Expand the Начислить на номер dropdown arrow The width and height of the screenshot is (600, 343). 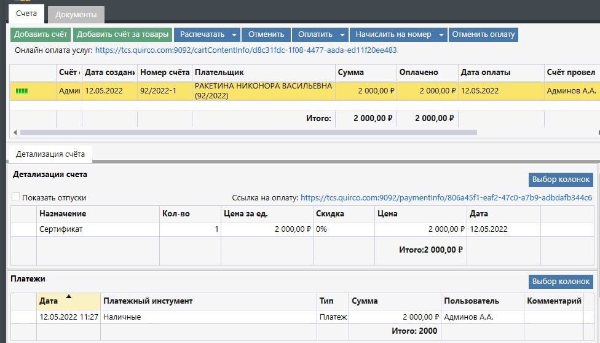[x=441, y=34]
